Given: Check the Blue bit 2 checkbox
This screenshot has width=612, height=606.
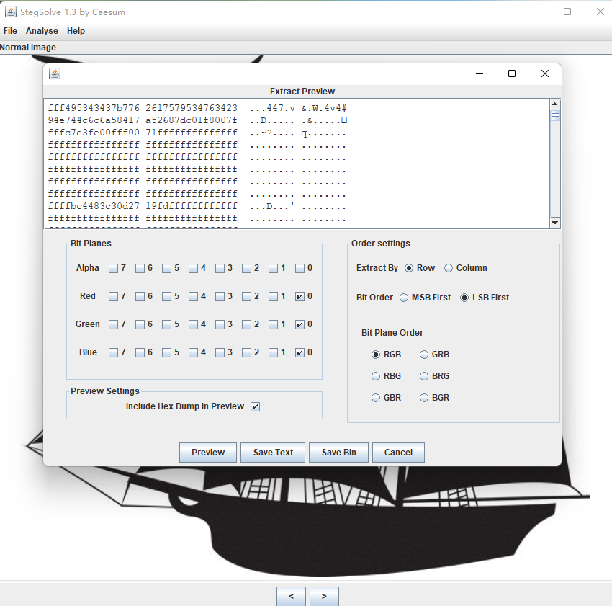Looking at the screenshot, I should tap(246, 353).
